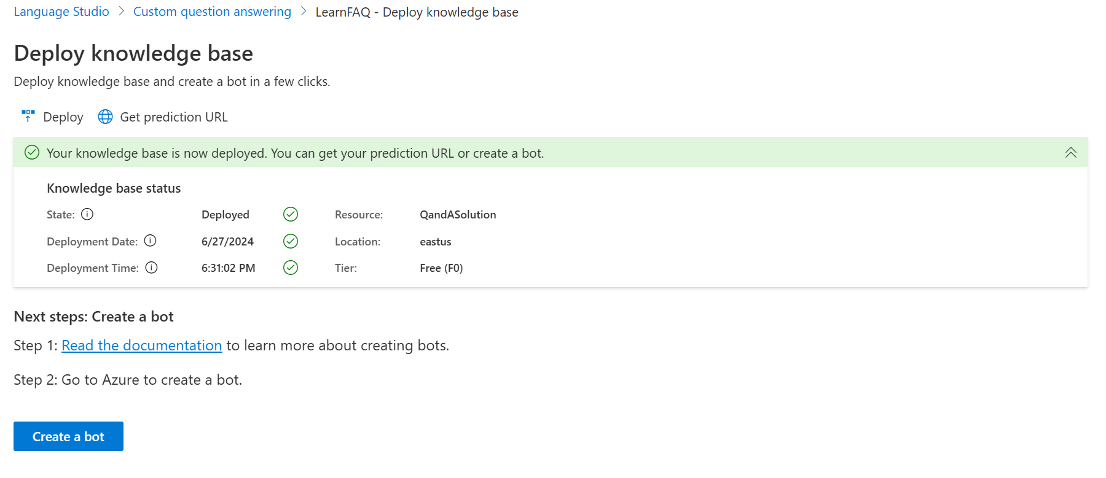Click the Resource: label
Viewport: 1106px width, 478px height.
[359, 215]
